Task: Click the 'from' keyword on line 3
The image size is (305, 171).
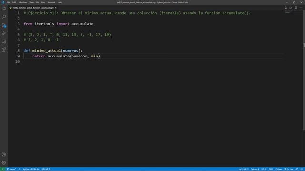Action: pyautogui.click(x=28, y=24)
